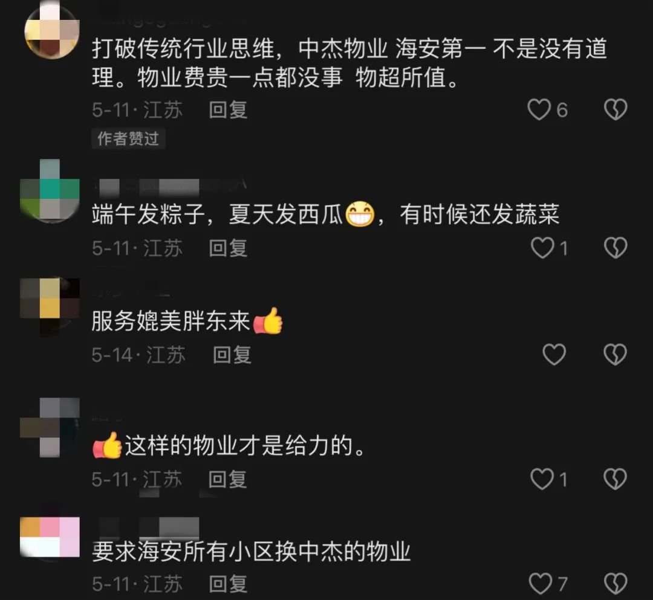This screenshot has width=653, height=600.
Task: Reply to the 打破传统行业思维 comment
Action: click(x=228, y=110)
